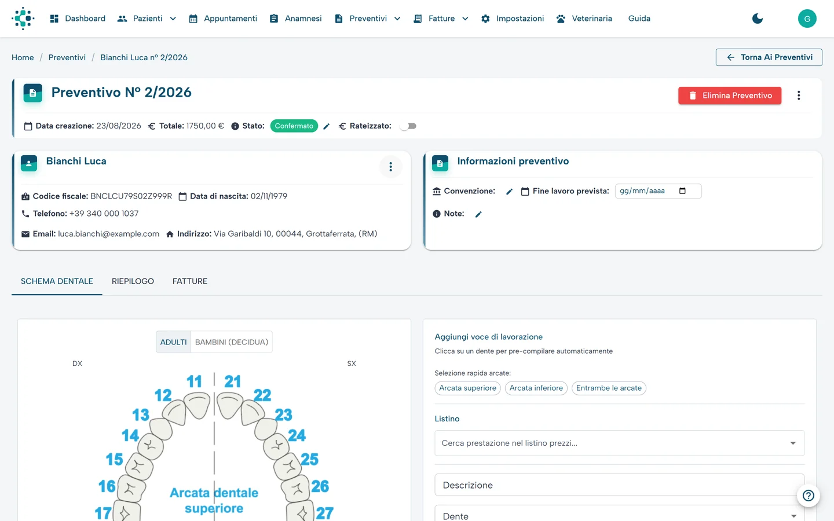The width and height of the screenshot is (834, 521).
Task: Expand the Preventivi dropdown menu
Action: click(368, 19)
